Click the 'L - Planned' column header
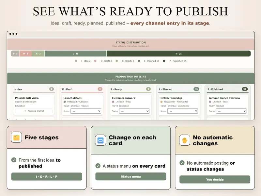This screenshot has width=261, height=196. pos(166,89)
